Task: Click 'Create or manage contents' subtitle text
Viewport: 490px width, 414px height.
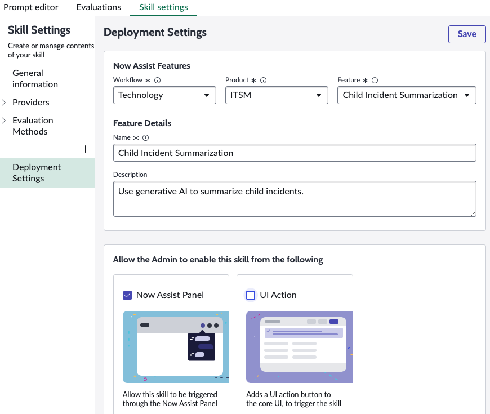Action: (51, 50)
